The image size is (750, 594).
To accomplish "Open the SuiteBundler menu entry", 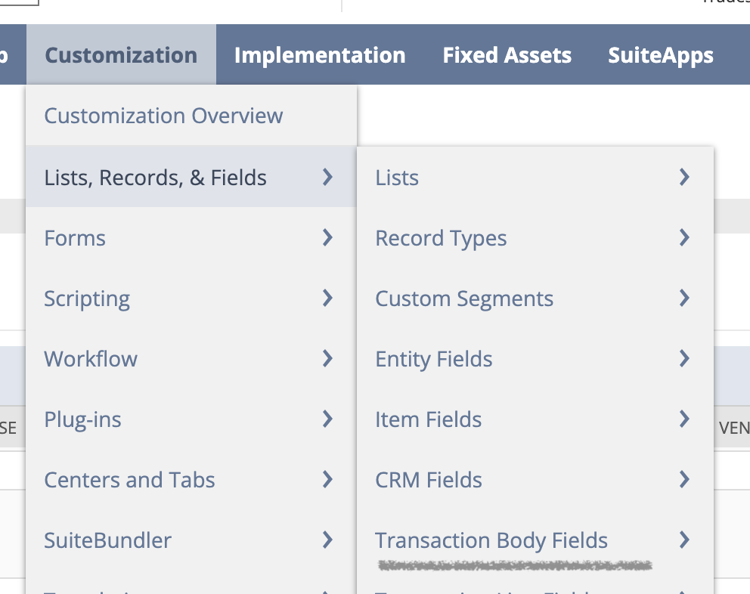I will pyautogui.click(x=191, y=540).
